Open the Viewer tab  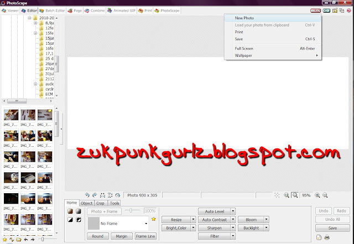click(x=10, y=10)
